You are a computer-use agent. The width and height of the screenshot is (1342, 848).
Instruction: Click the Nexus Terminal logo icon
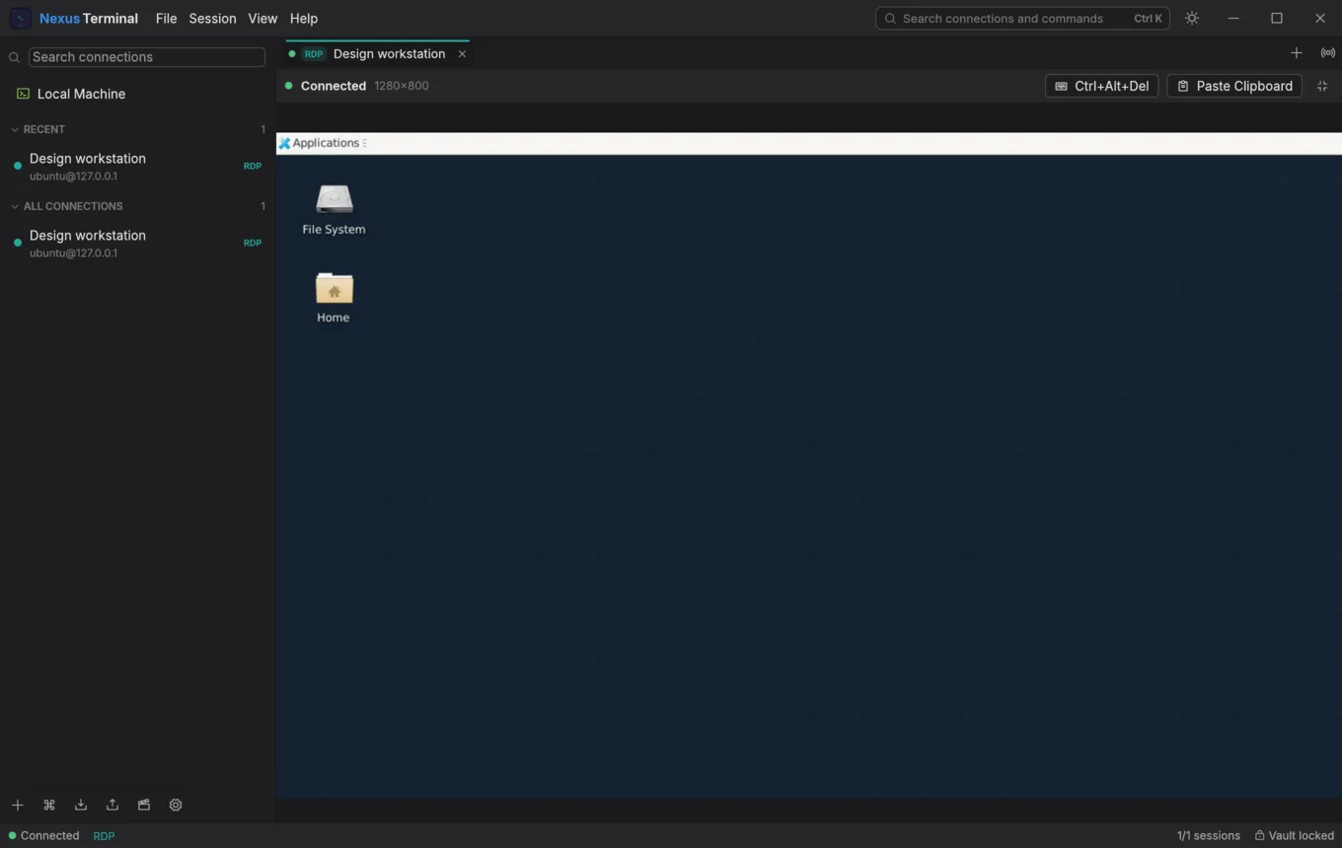point(20,18)
